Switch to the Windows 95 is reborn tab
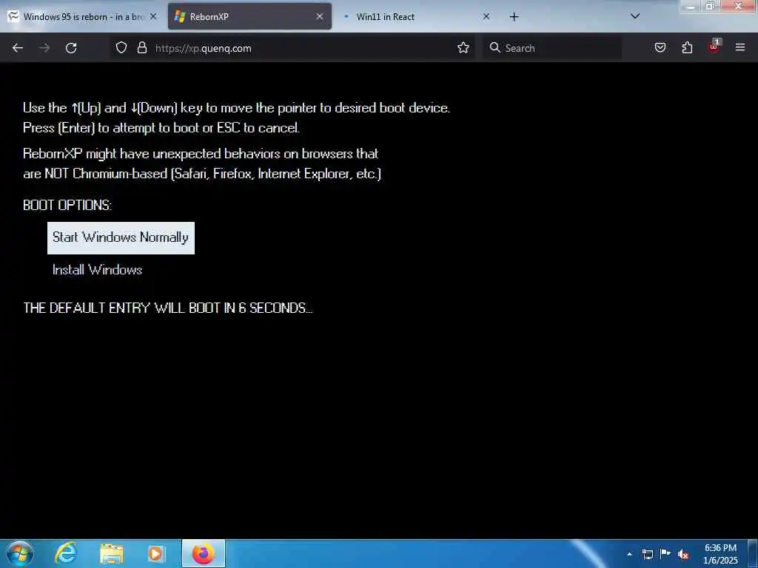 pos(83,17)
